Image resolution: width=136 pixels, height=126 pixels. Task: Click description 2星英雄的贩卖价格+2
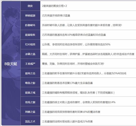click(54, 6)
